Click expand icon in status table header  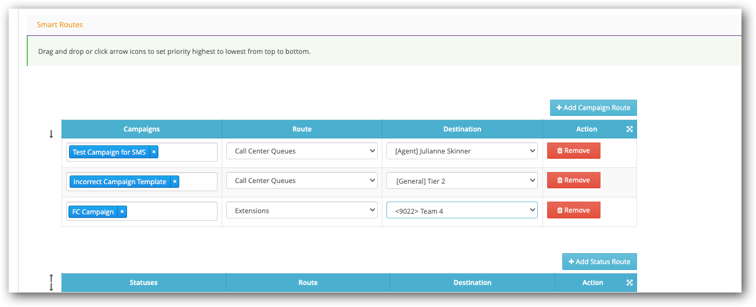click(630, 283)
